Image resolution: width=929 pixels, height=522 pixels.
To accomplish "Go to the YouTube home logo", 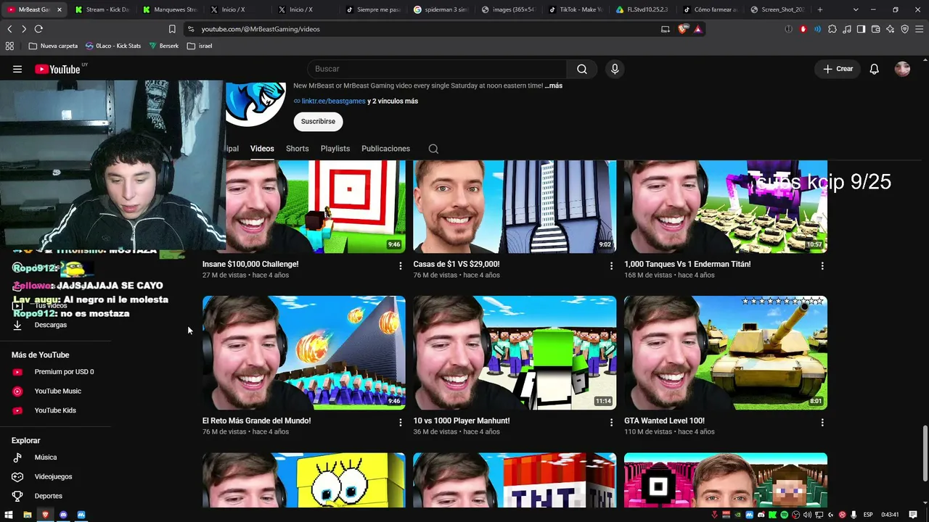I will pyautogui.click(x=57, y=69).
